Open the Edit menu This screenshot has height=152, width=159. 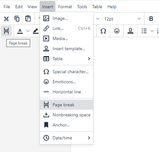[19, 7]
